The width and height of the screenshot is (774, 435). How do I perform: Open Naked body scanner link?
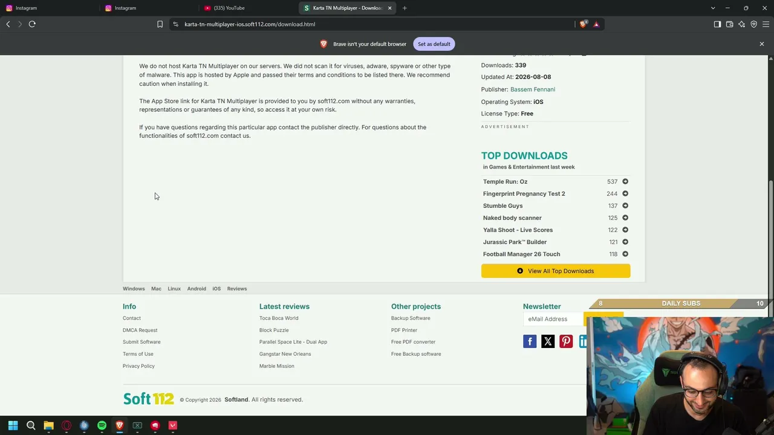click(512, 218)
